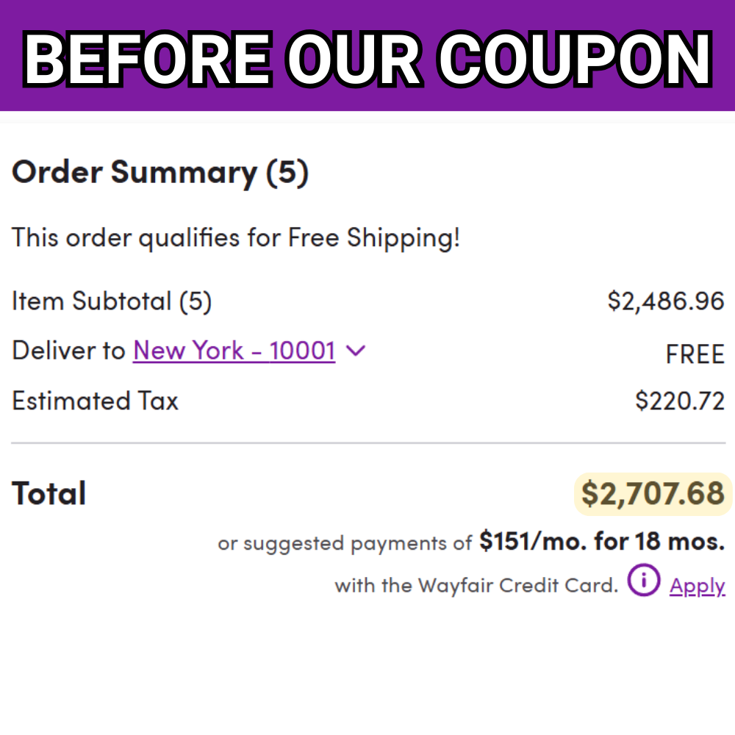Switch to the Order Summary section header
The image size is (735, 735).
click(x=160, y=172)
